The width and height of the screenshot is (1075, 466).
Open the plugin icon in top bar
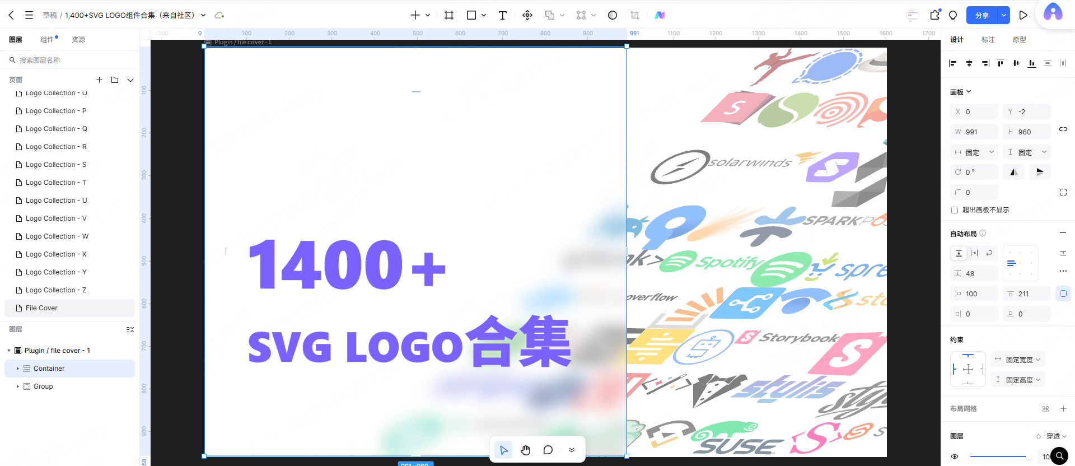pos(934,15)
